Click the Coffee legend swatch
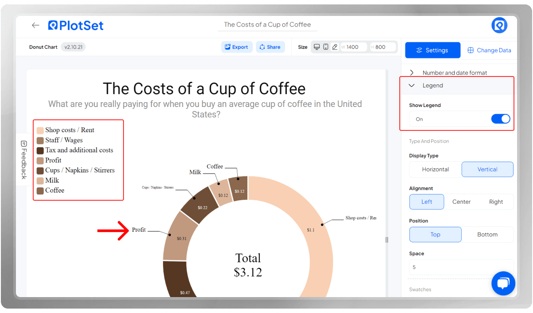This screenshot has height=313, width=533. click(x=40, y=191)
